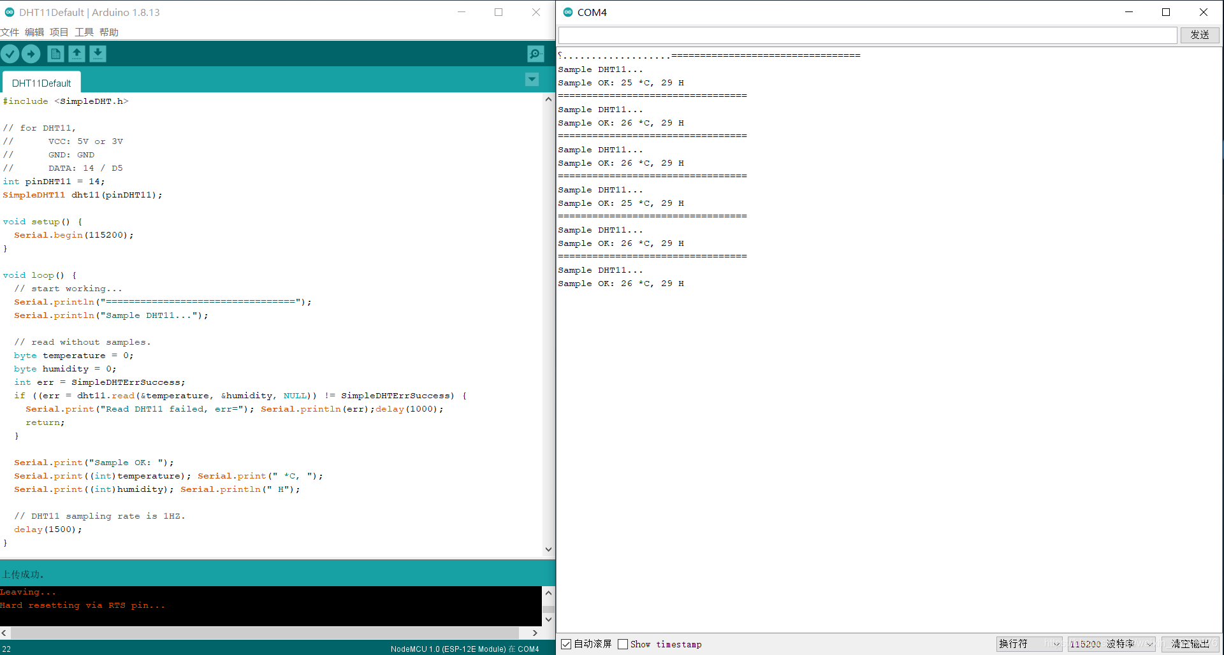Save the sketch with the down-arrow icon
This screenshot has width=1224, height=655.
point(98,54)
